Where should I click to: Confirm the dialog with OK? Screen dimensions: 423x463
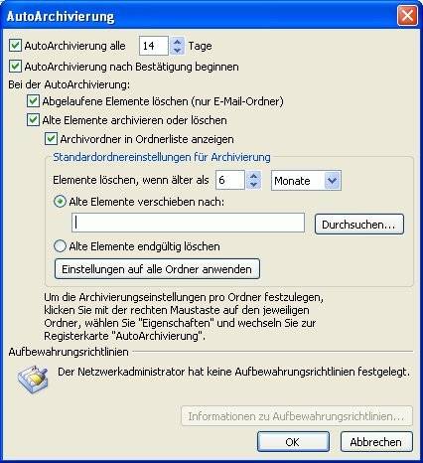tap(293, 441)
